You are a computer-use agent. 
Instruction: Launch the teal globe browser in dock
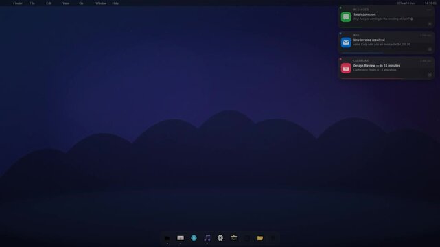(x=194, y=238)
